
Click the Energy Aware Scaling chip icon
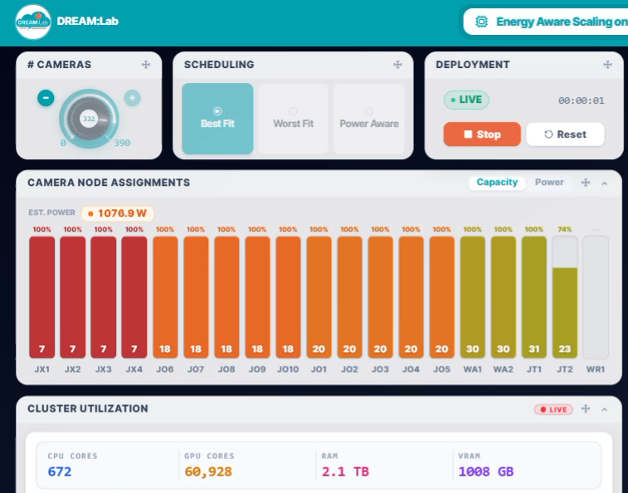click(x=481, y=22)
